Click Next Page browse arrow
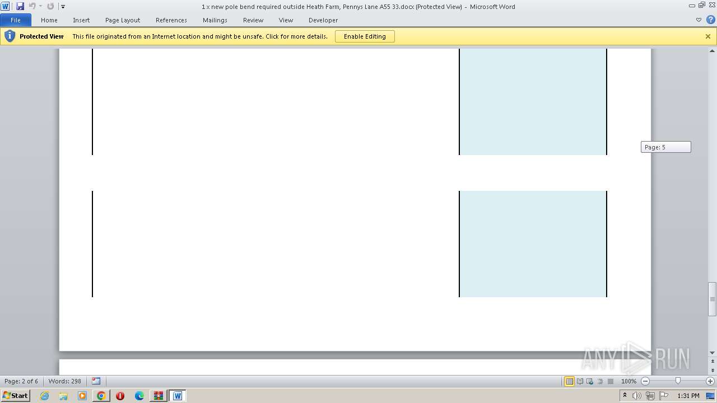The height and width of the screenshot is (403, 717). [x=713, y=371]
